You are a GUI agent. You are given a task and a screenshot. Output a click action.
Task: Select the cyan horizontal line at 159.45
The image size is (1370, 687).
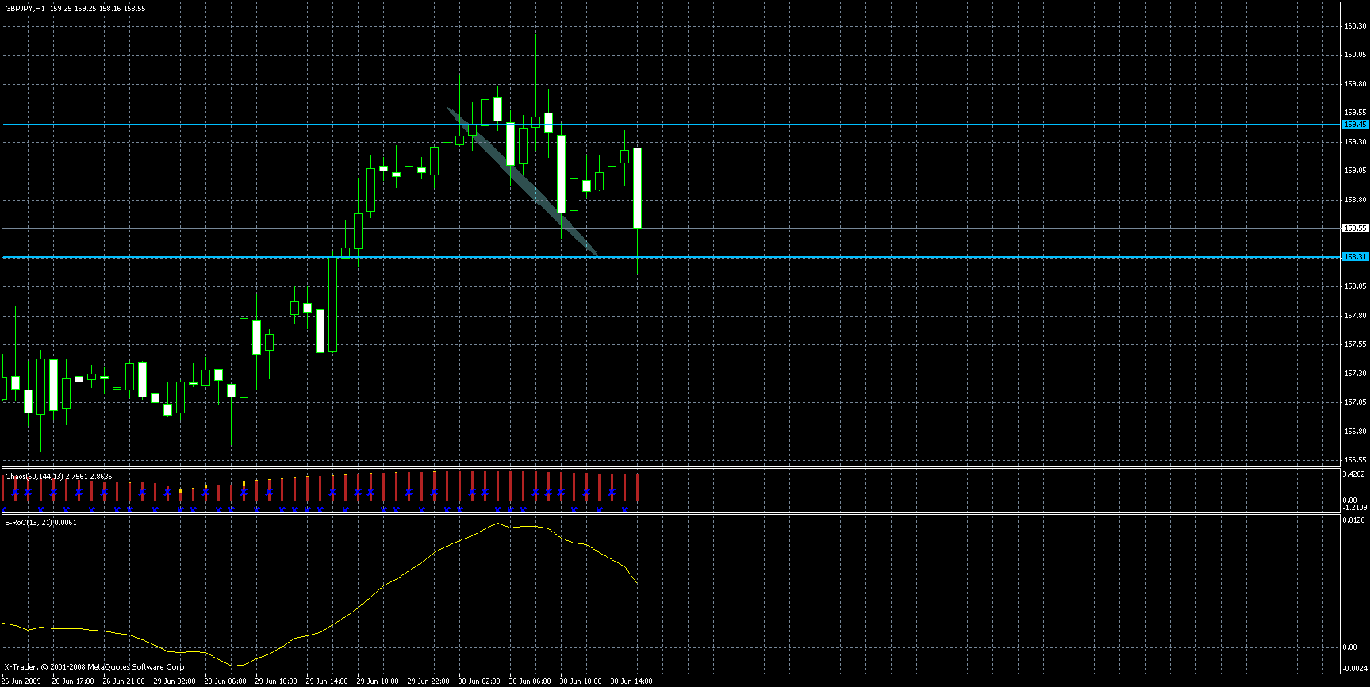click(670, 125)
